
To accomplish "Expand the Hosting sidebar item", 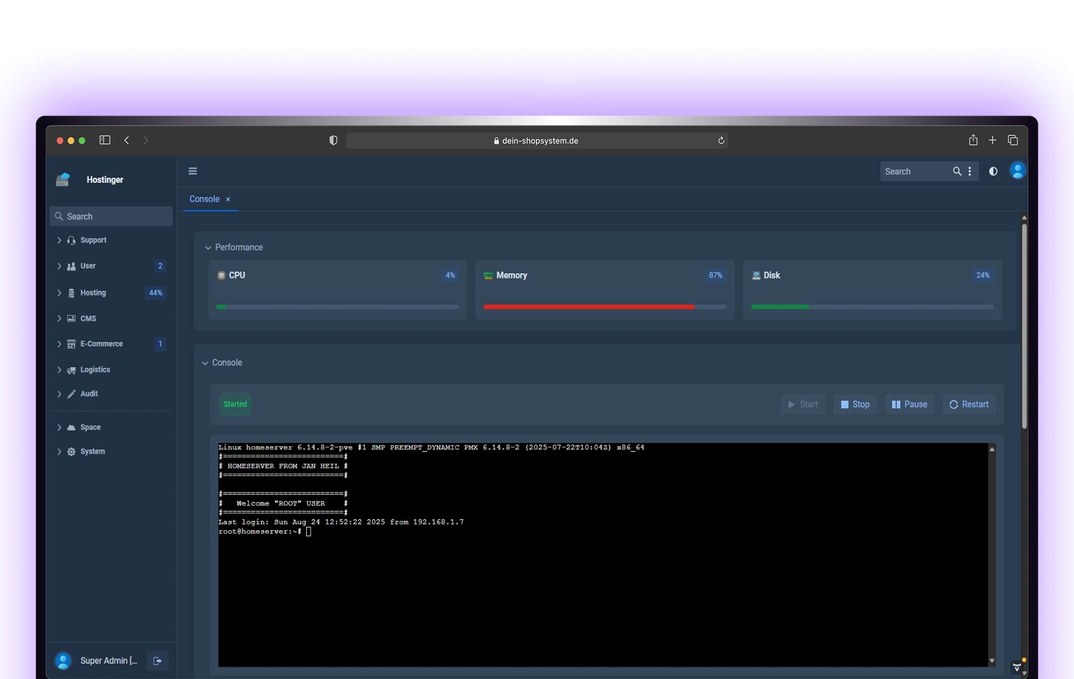I will (93, 293).
